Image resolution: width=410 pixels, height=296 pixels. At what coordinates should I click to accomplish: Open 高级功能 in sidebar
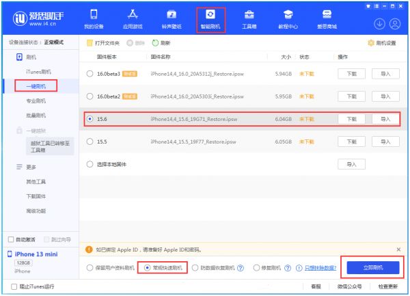[36, 211]
